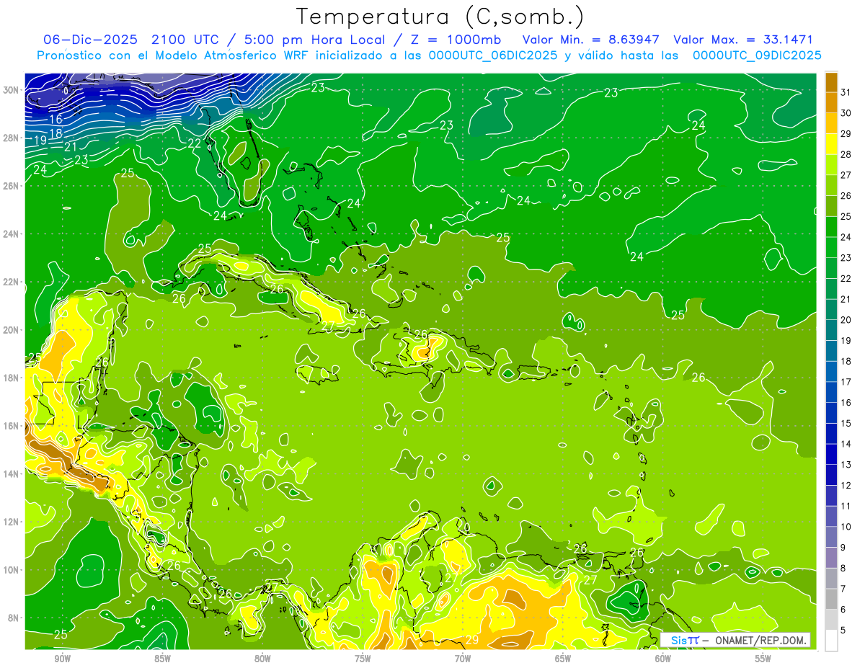The image size is (865, 668).
Task: Click the 8N latitude axis label
Action: pos(14,618)
